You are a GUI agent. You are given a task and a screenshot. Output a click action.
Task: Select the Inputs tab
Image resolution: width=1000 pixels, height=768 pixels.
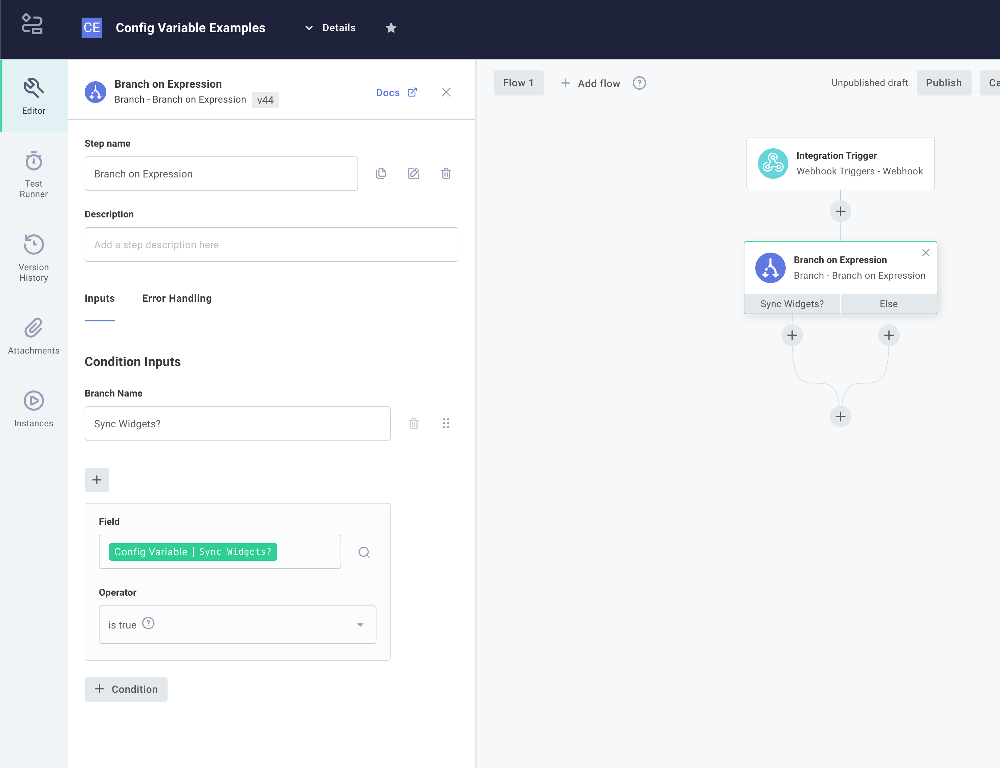point(100,299)
